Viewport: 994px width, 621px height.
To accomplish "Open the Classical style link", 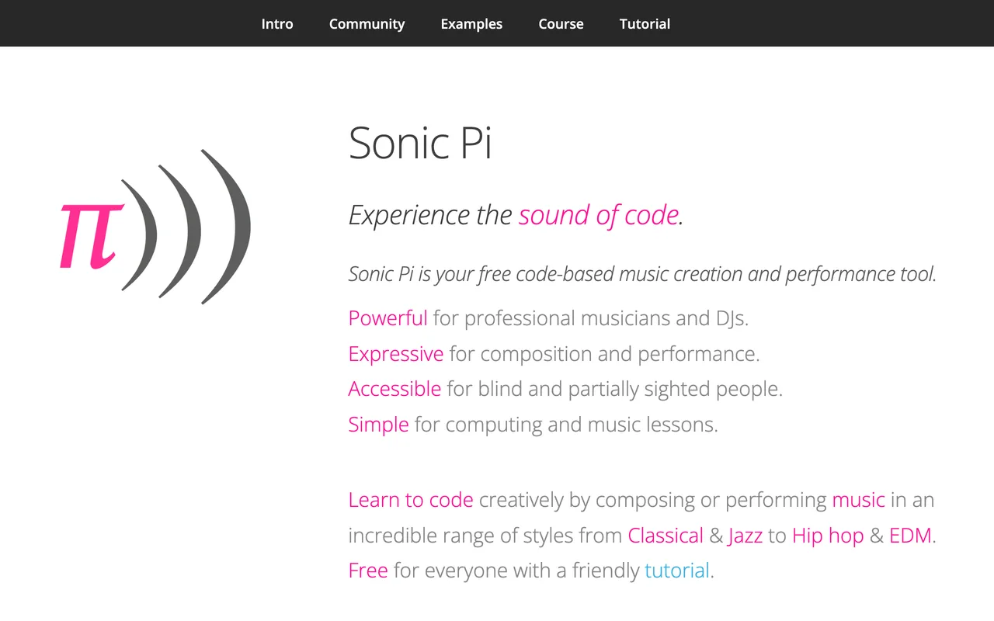I will pos(666,536).
